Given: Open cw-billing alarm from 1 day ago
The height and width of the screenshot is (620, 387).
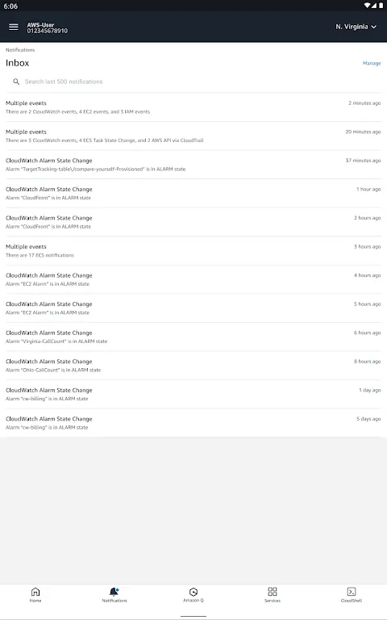Looking at the screenshot, I should [193, 394].
